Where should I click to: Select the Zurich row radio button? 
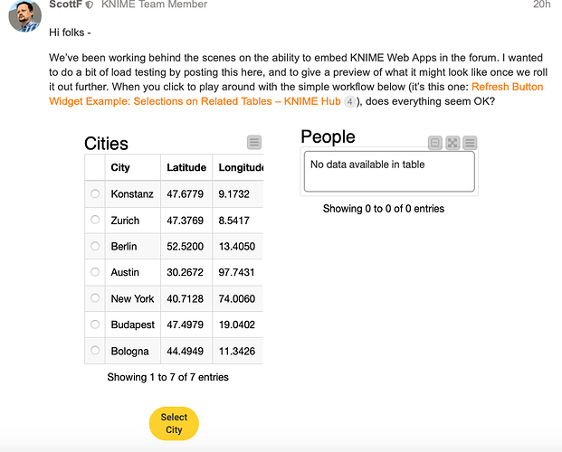tap(96, 220)
